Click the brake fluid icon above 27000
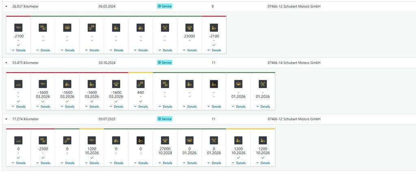Viewport: 416px width, 176px height. click(x=165, y=140)
